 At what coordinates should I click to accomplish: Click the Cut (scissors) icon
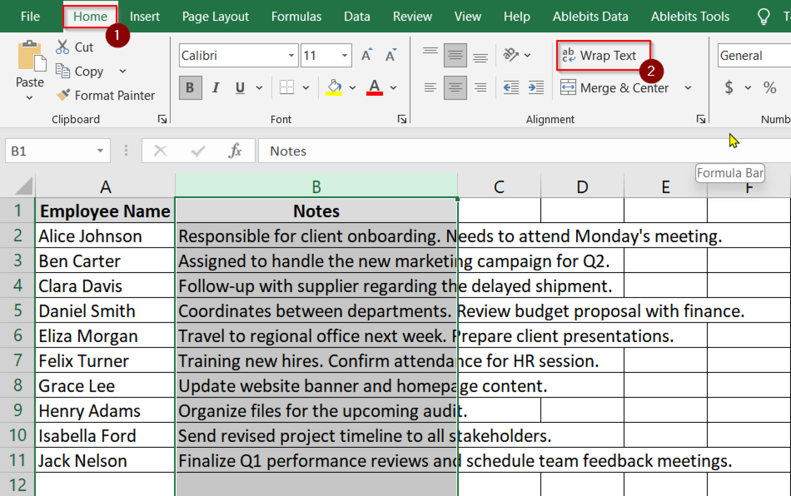point(63,46)
